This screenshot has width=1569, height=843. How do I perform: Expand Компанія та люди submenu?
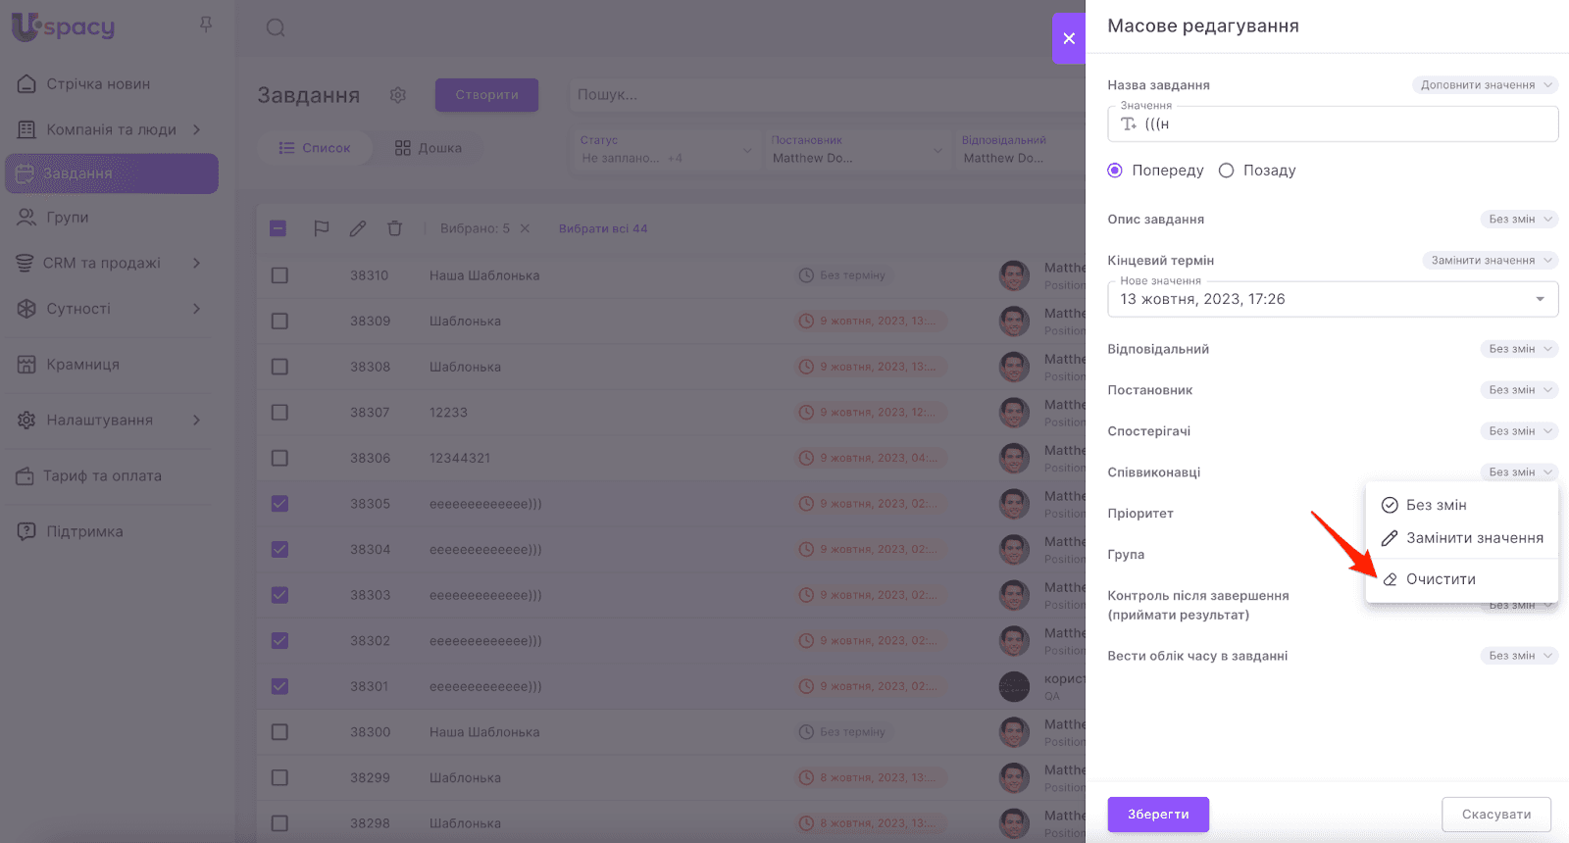point(196,129)
